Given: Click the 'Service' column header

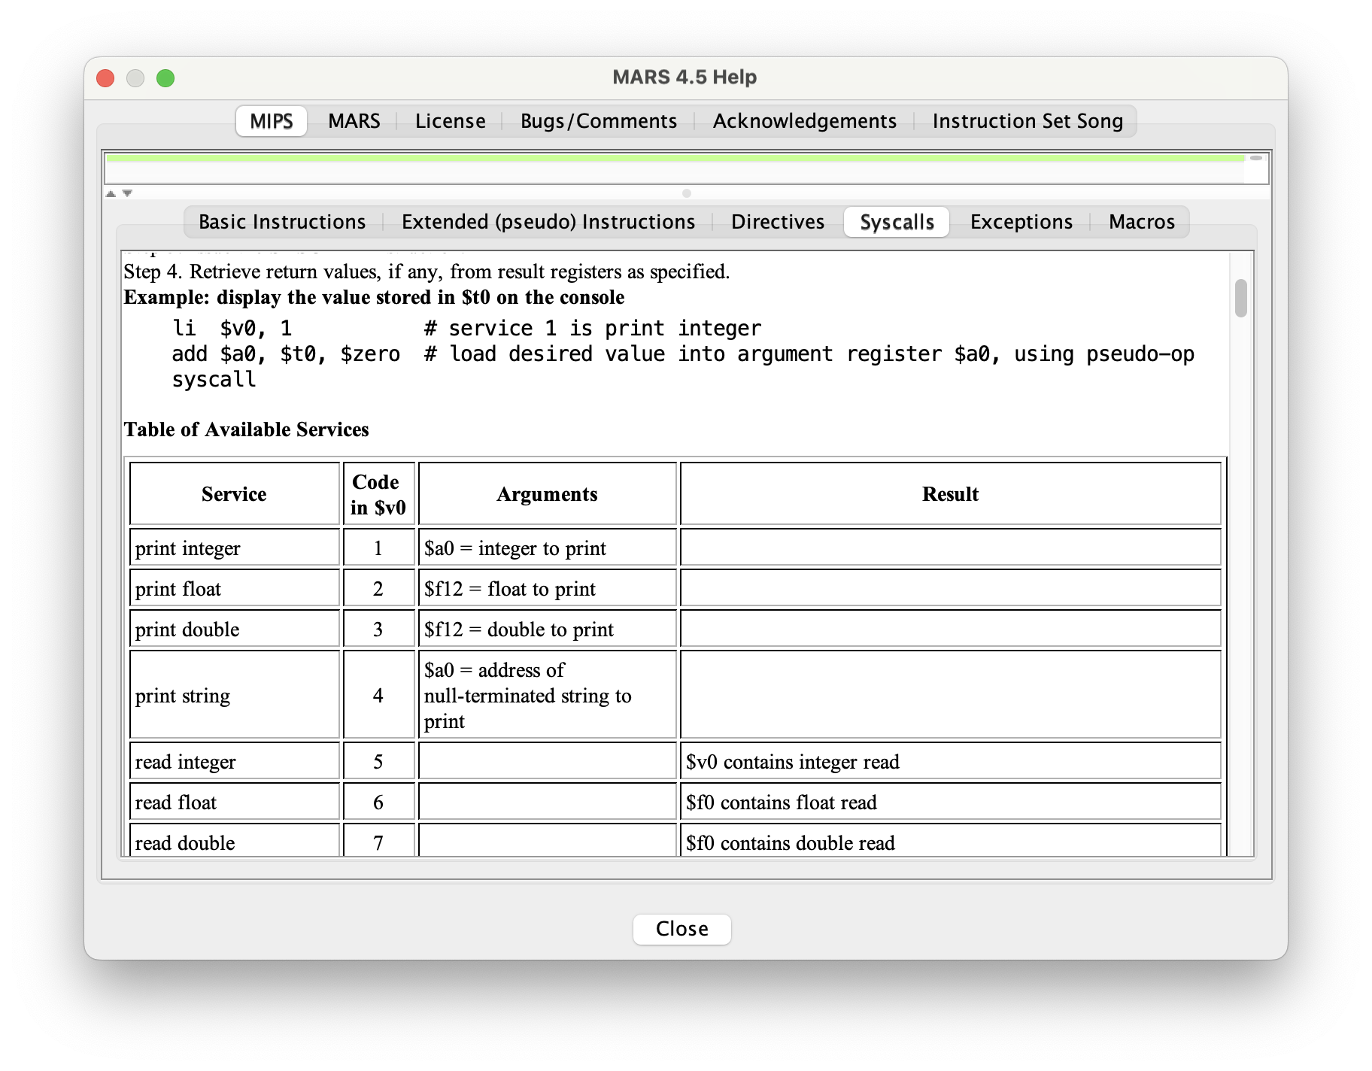Looking at the screenshot, I should (235, 494).
